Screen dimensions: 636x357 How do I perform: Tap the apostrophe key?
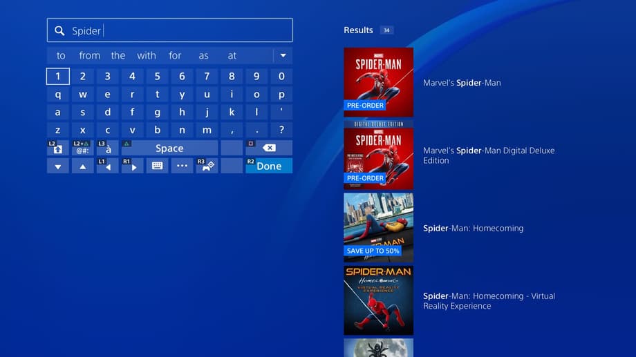281,113
